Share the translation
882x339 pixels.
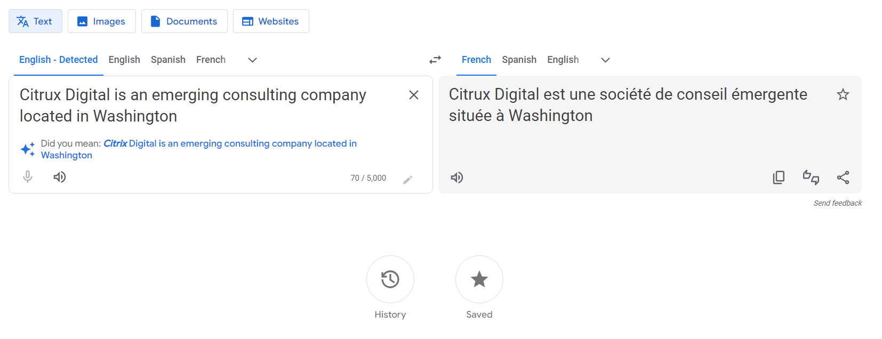click(x=843, y=177)
